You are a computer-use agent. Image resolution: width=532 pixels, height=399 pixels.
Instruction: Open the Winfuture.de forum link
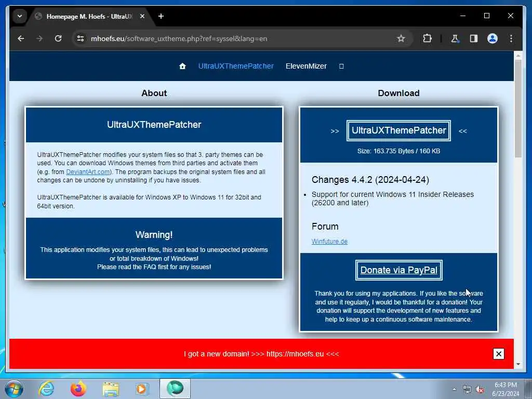click(329, 241)
